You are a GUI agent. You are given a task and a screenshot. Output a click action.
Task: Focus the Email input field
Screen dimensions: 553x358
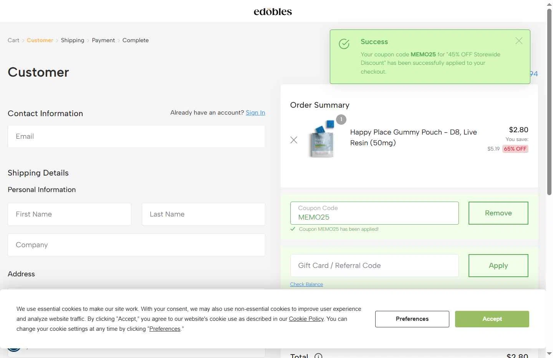[136, 136]
